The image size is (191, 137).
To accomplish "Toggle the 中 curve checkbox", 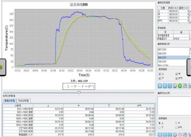I will (177, 74).
